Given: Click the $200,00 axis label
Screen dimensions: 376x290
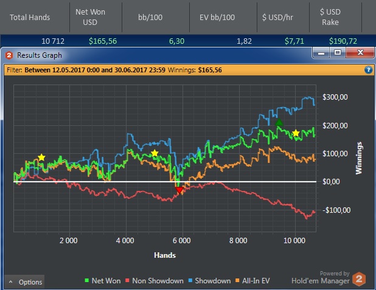Looking at the screenshot, I should click(335, 125).
